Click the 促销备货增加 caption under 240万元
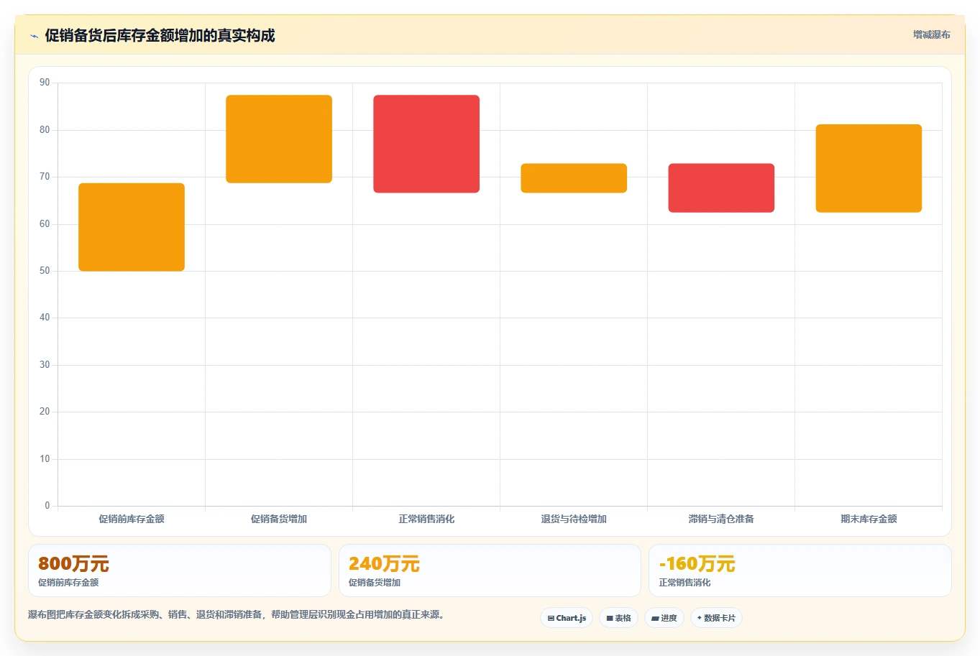 (x=375, y=583)
